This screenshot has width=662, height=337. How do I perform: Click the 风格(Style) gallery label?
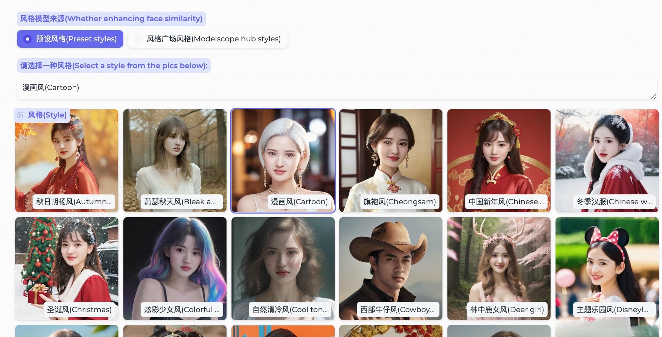(x=42, y=115)
